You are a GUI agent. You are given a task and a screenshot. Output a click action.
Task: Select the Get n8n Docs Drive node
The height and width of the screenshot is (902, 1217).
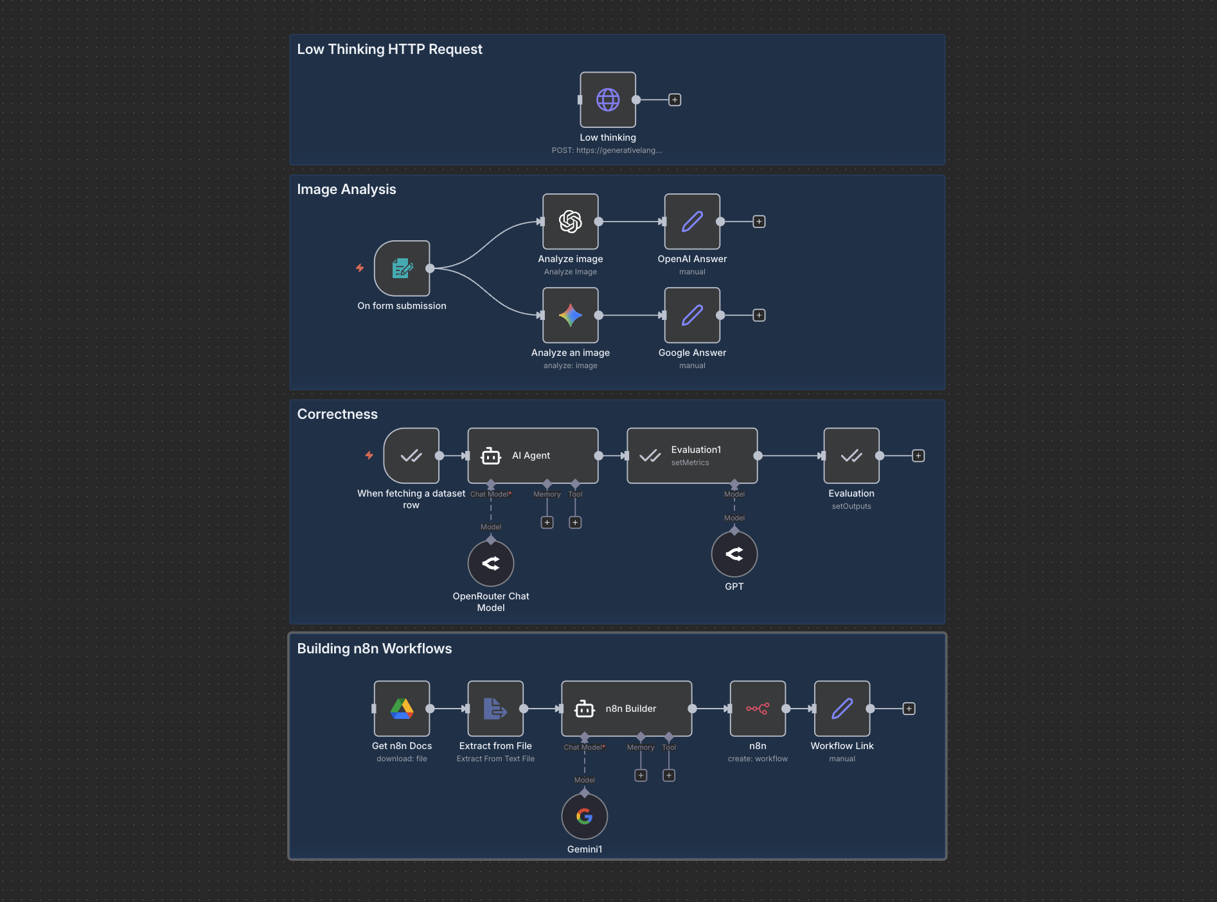[402, 709]
